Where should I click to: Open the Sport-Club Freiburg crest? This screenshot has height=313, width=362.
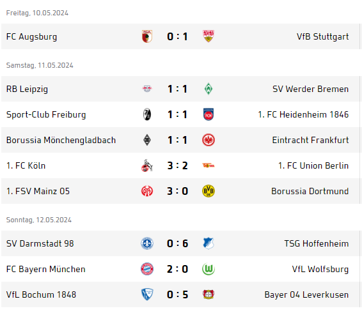147,114
